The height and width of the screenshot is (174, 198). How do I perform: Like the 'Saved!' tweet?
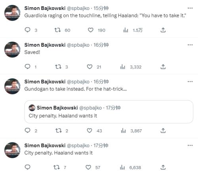click(x=89, y=67)
